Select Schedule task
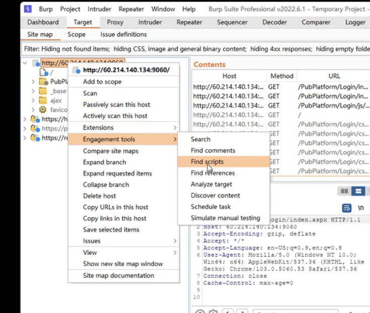The width and height of the screenshot is (370, 313). (x=224, y=207)
